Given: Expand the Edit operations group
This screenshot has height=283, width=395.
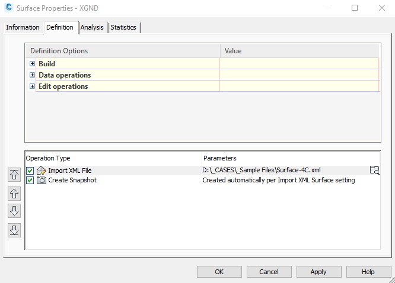Looking at the screenshot, I should pyautogui.click(x=32, y=86).
